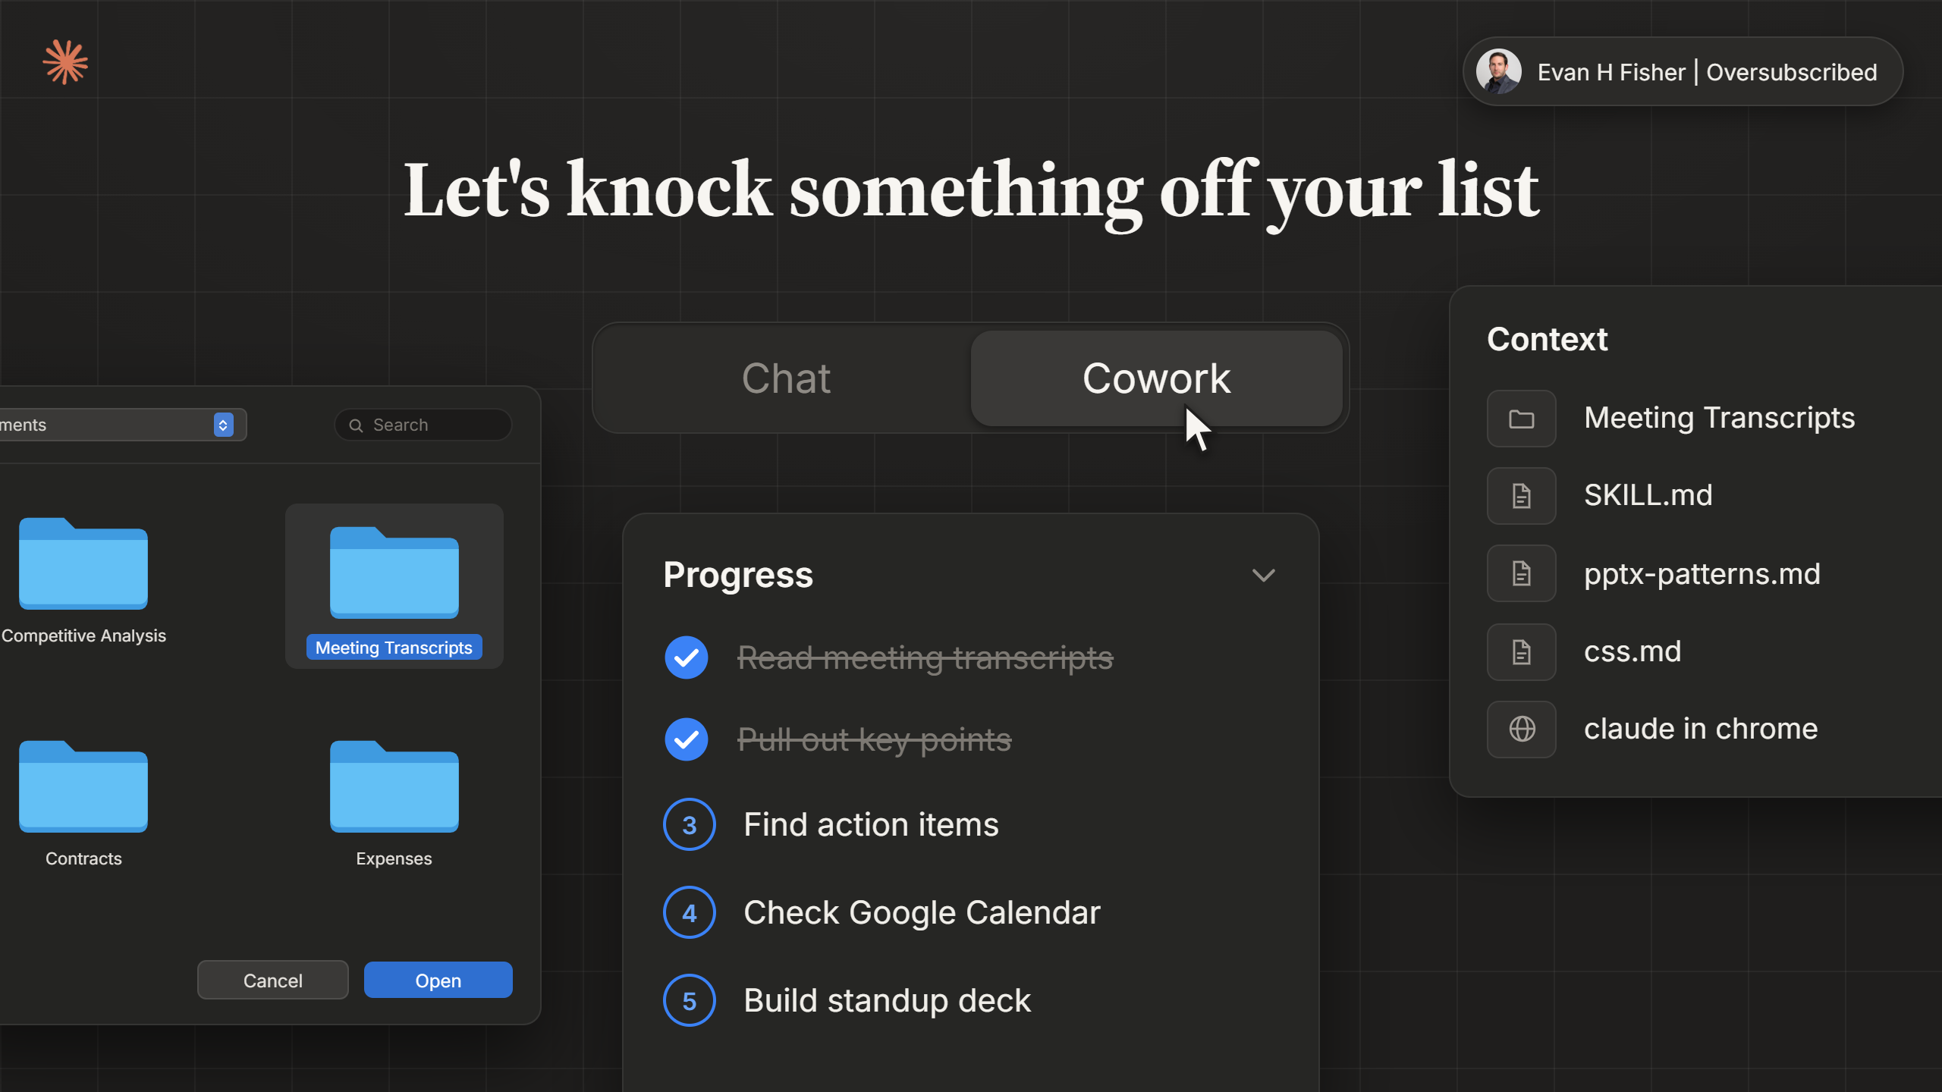Select the Cowork tab
This screenshot has height=1092, width=1942.
click(1156, 378)
